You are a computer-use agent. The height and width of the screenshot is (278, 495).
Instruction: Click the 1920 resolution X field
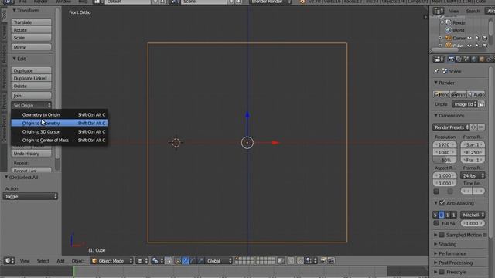tap(445, 144)
